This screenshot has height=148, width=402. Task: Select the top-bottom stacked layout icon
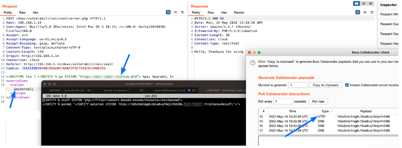coord(364,4)
